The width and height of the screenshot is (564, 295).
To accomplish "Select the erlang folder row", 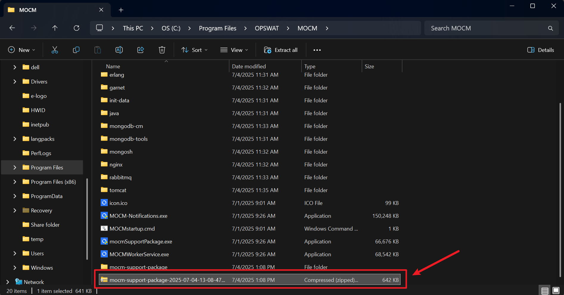I will [250, 75].
